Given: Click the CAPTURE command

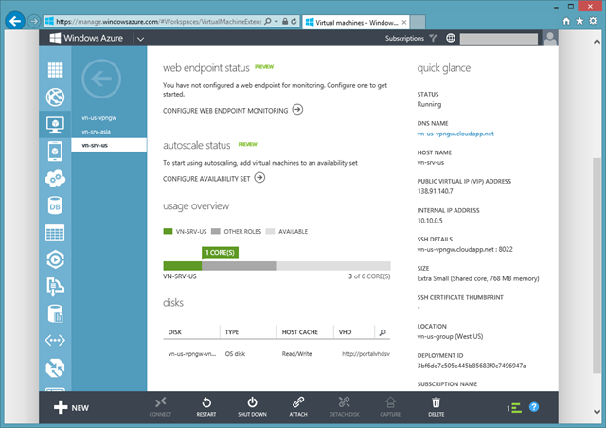Looking at the screenshot, I should [390, 407].
